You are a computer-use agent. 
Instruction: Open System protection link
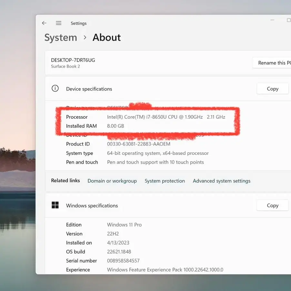(x=165, y=181)
